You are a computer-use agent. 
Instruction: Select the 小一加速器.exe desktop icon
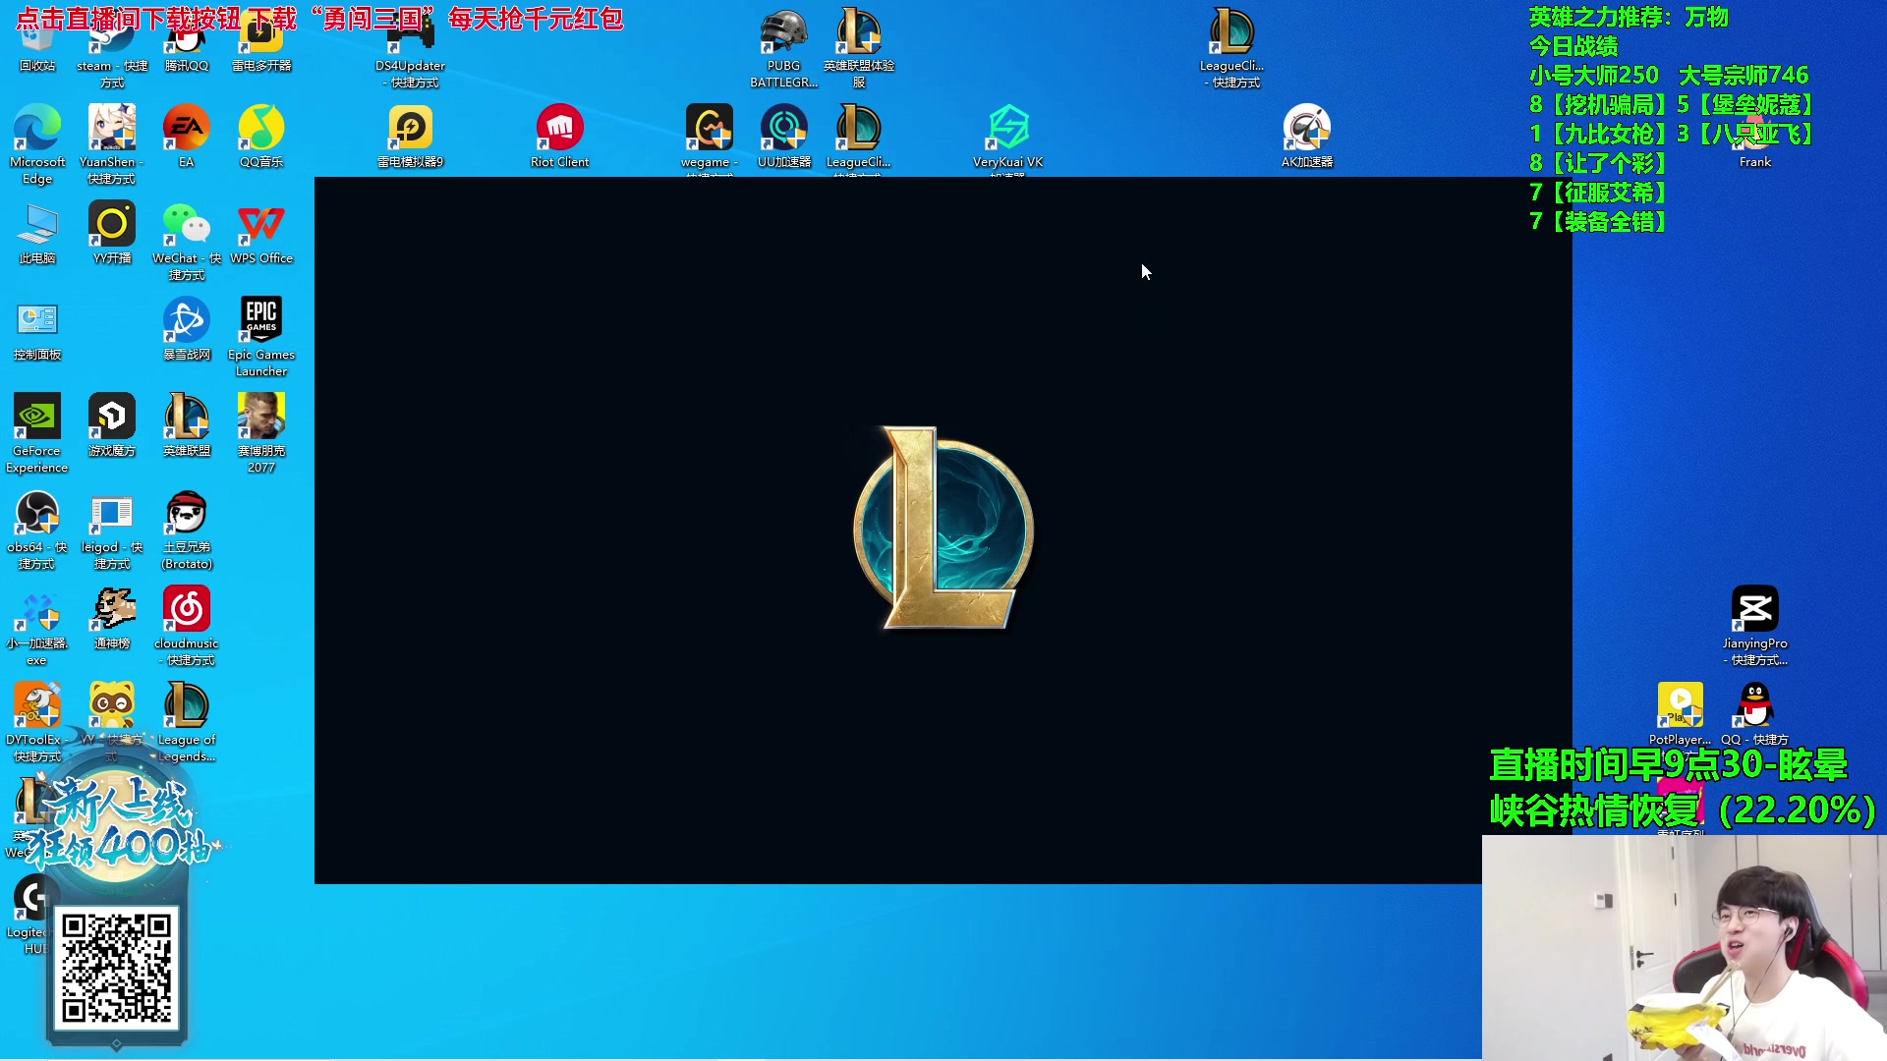pyautogui.click(x=37, y=625)
